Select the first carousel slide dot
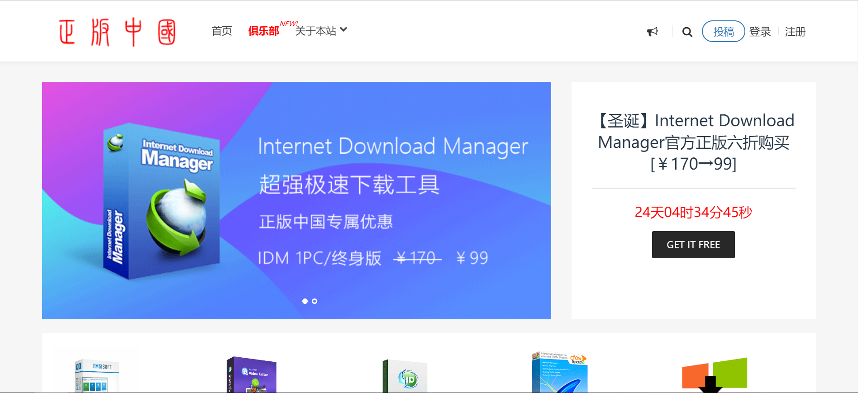The width and height of the screenshot is (858, 393). 305,301
